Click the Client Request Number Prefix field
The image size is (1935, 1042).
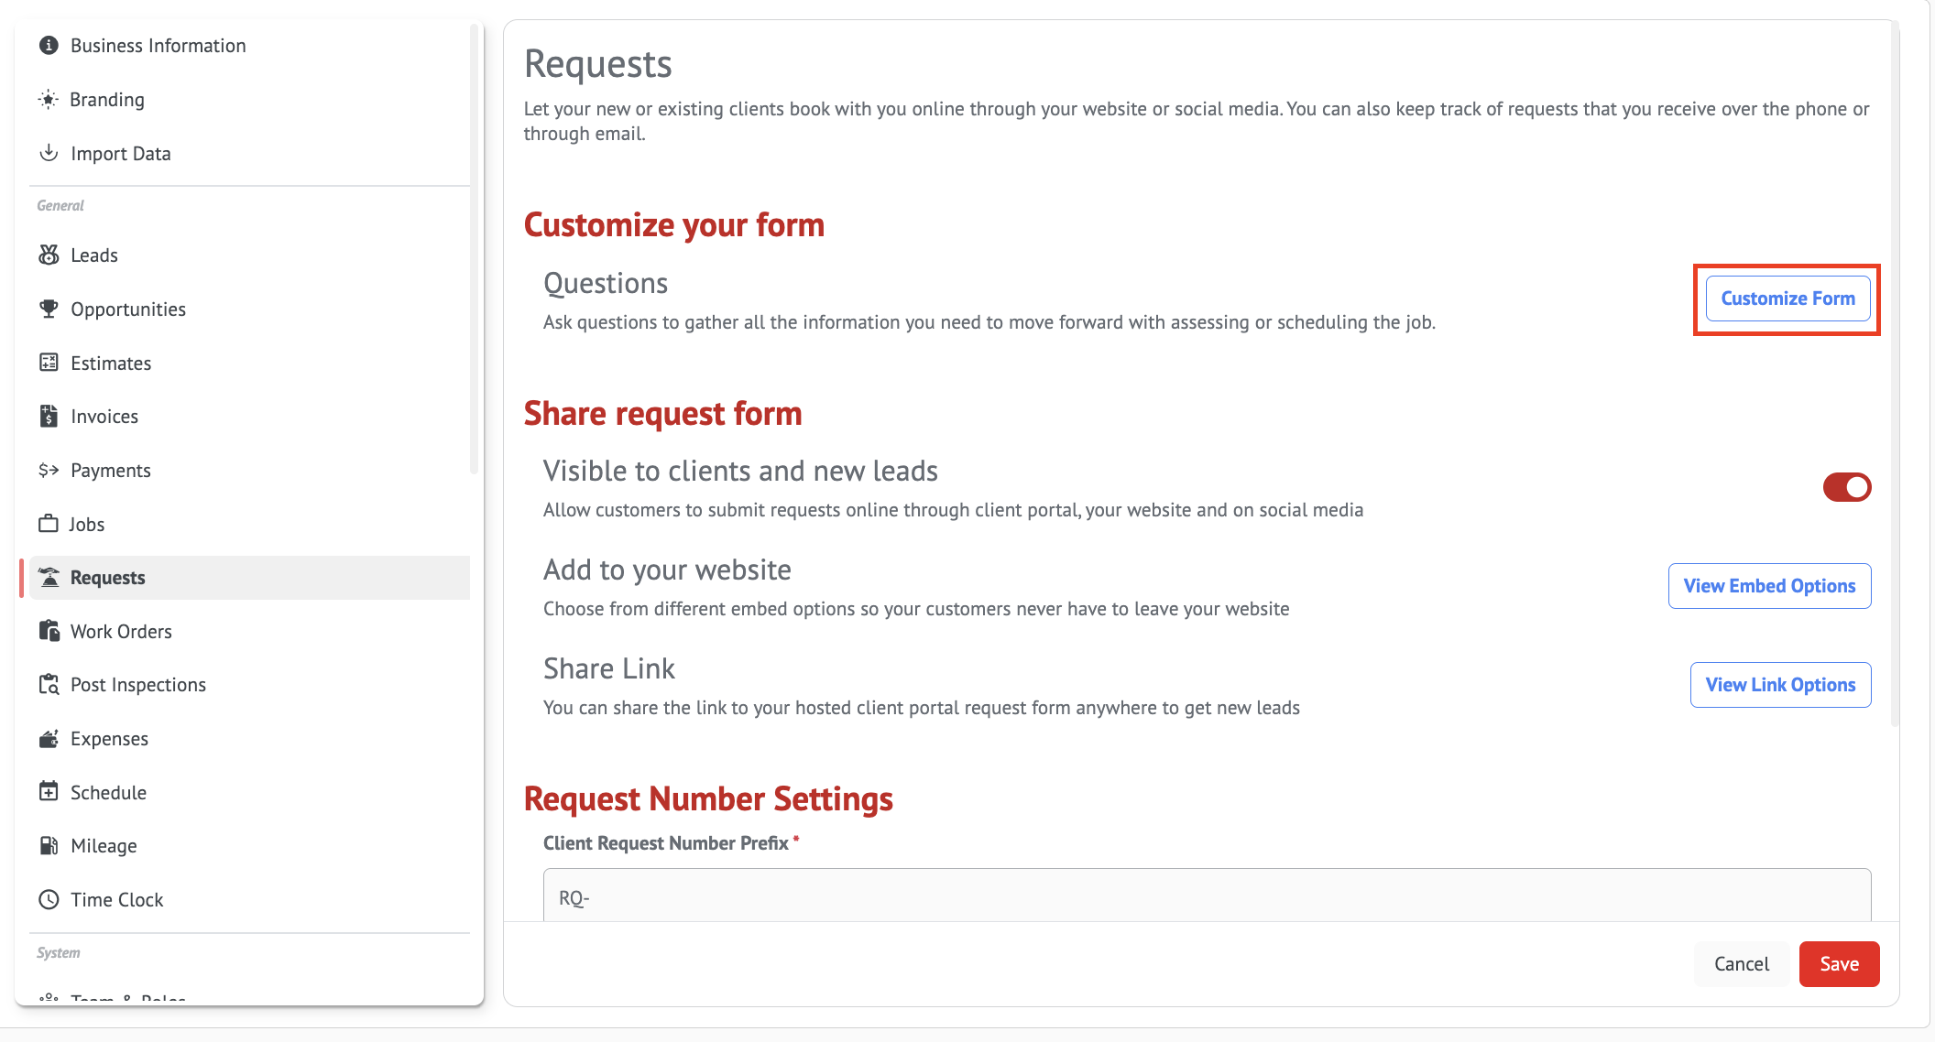(x=1207, y=897)
